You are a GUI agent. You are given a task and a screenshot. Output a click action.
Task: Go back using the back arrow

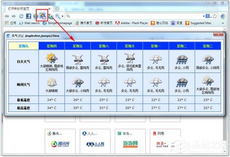tap(7, 16)
